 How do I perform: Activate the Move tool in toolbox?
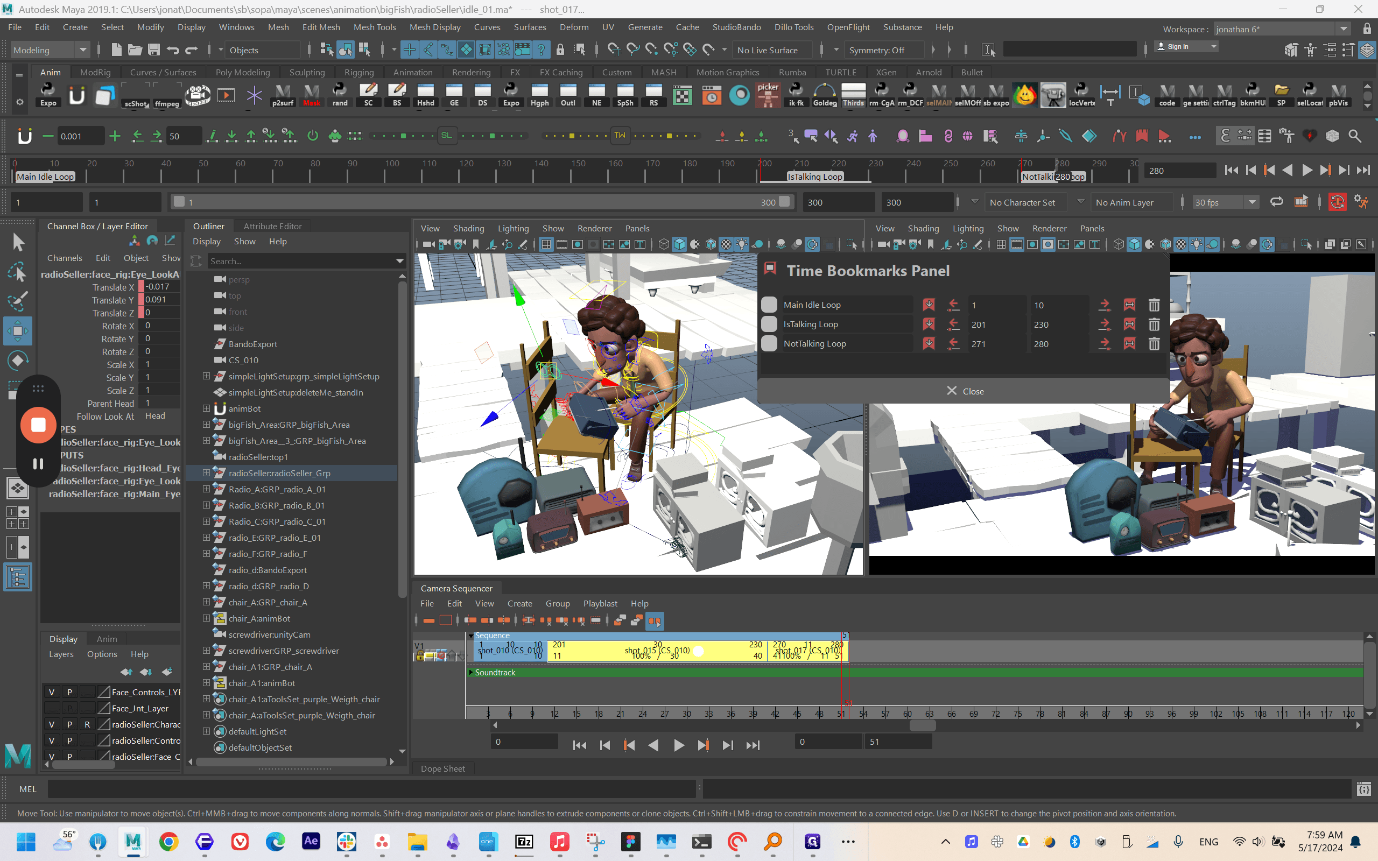[18, 331]
